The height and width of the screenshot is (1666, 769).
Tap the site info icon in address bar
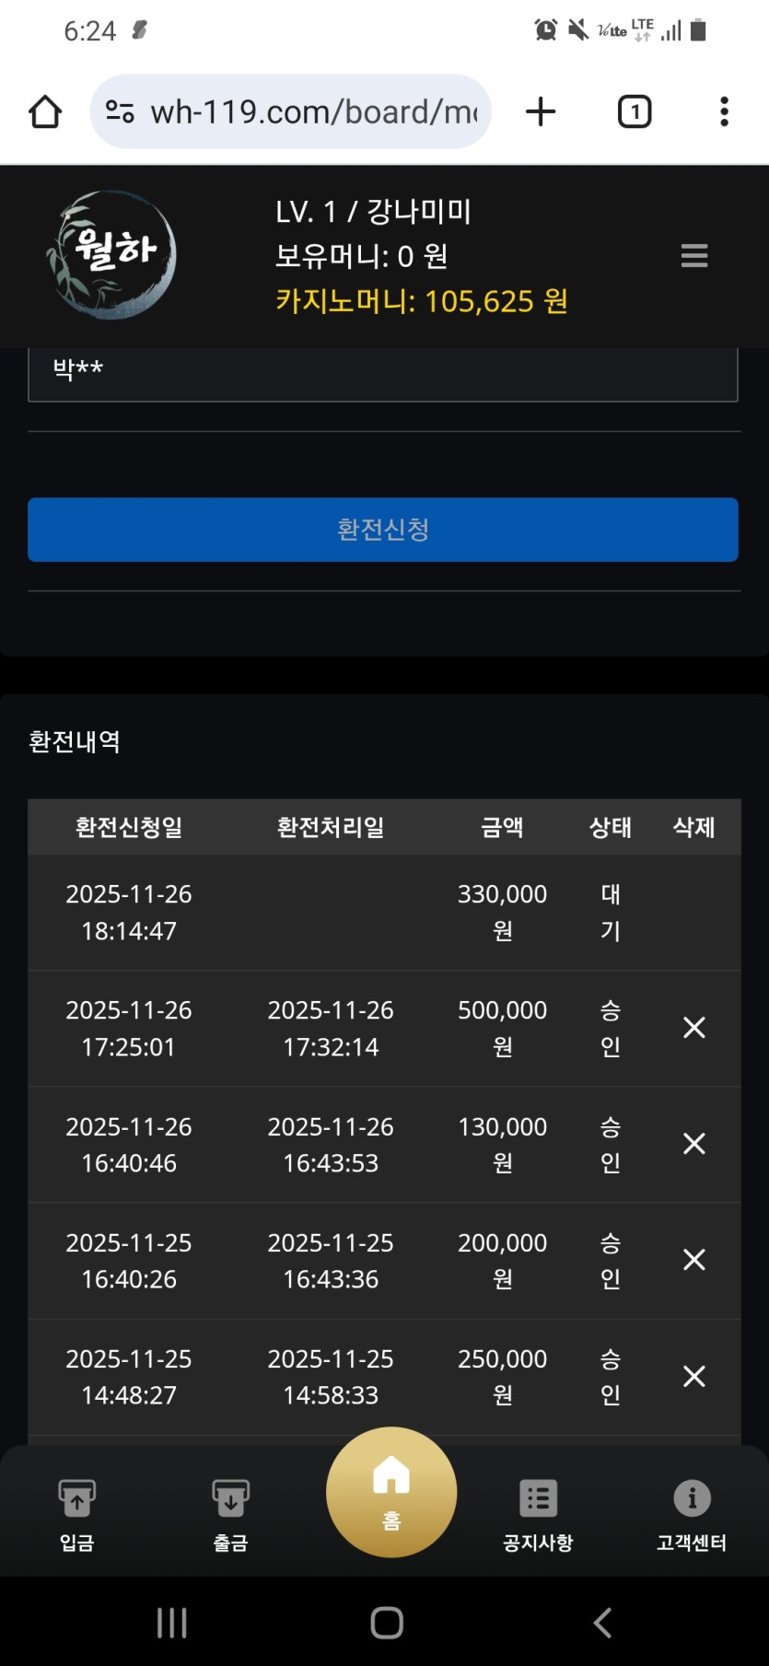coord(120,112)
